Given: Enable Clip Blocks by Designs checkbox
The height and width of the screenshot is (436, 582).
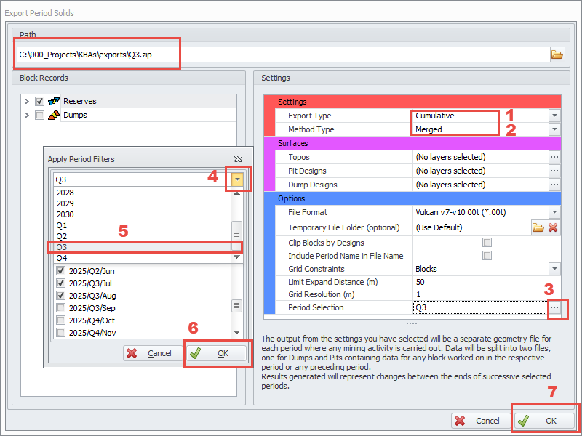Looking at the screenshot, I should point(487,242).
